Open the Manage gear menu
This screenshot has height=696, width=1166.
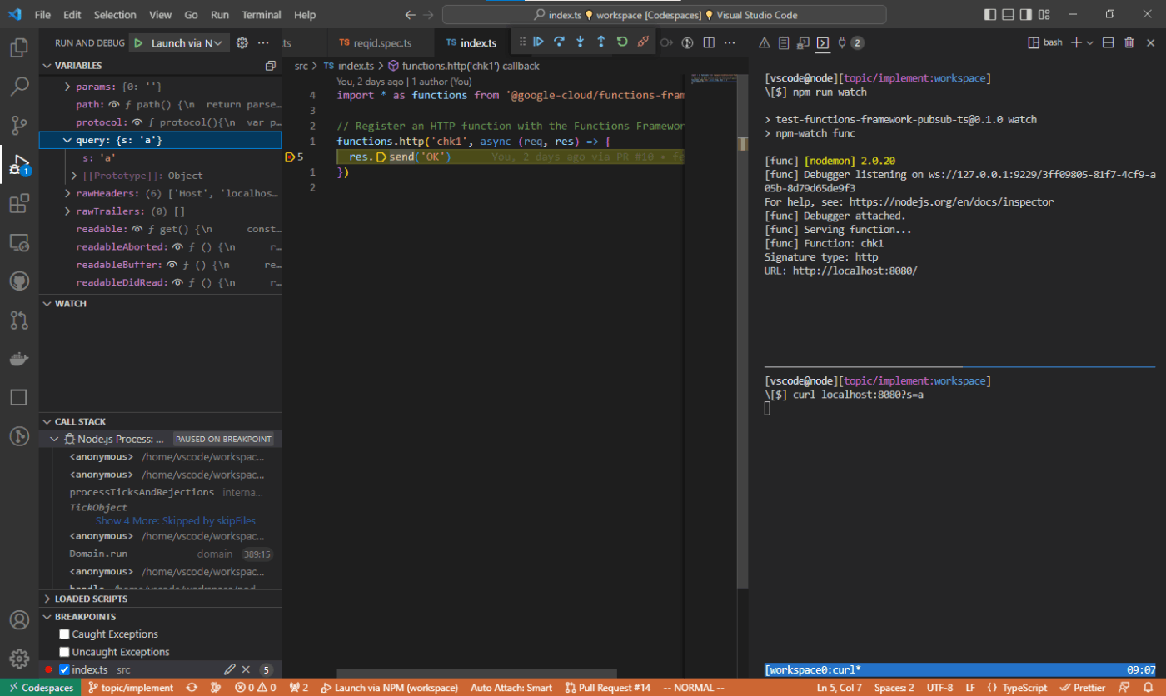pyautogui.click(x=18, y=658)
